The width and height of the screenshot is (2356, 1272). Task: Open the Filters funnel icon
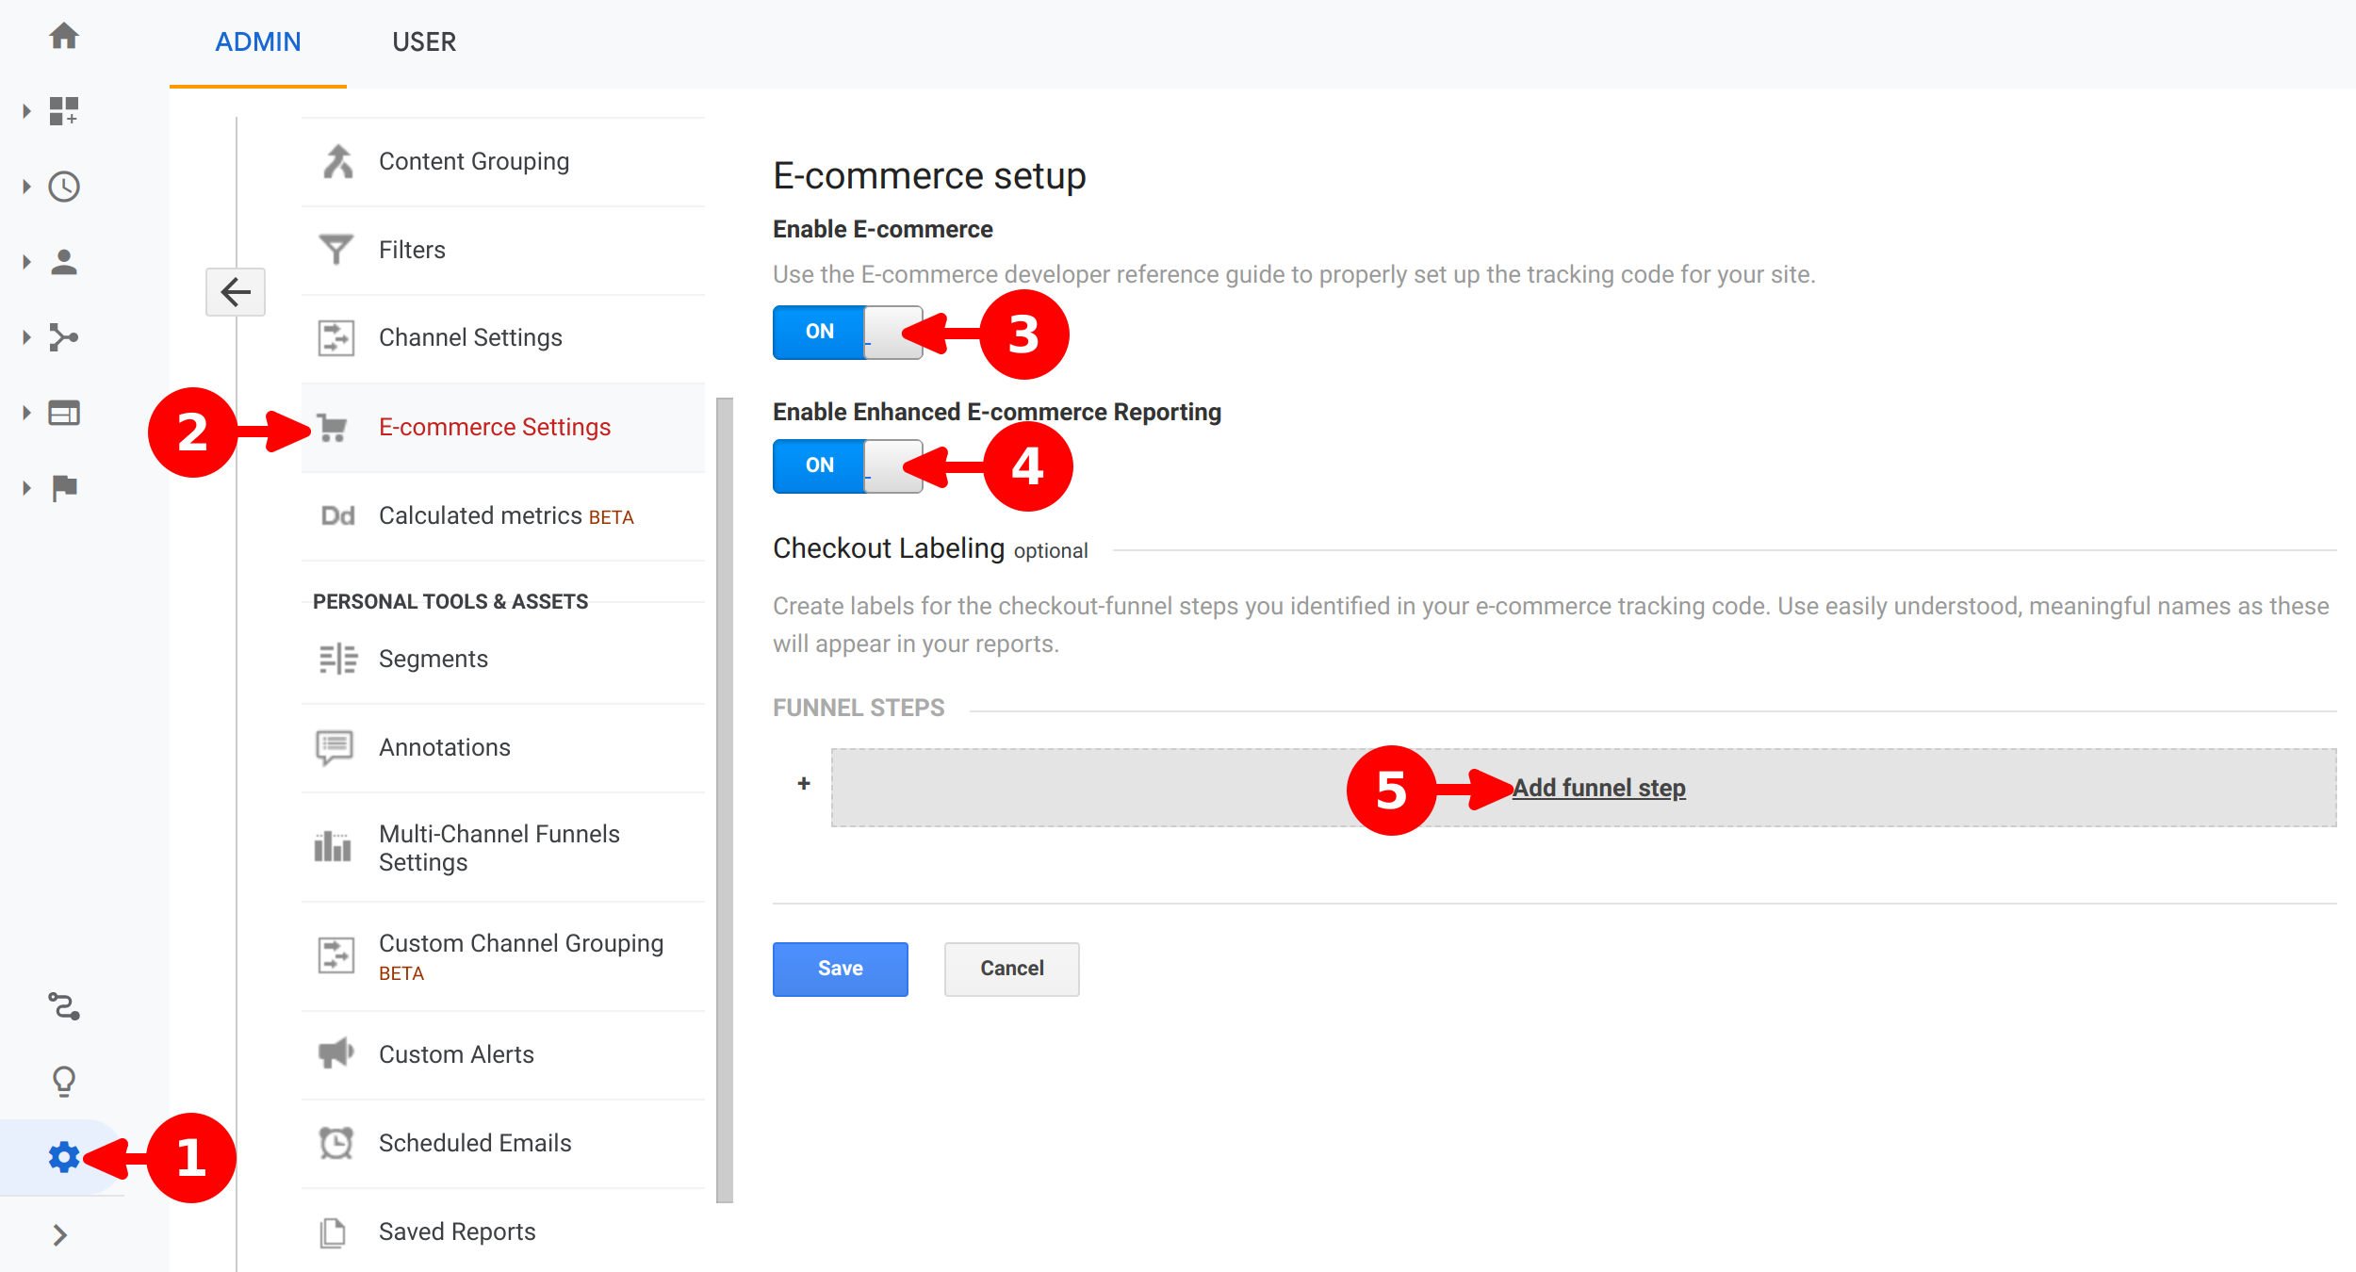336,250
